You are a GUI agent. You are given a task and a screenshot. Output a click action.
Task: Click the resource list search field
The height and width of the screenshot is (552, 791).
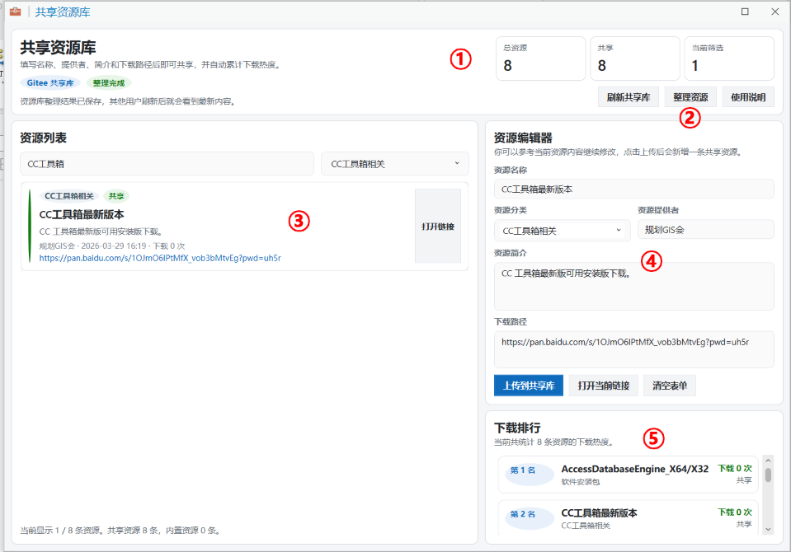click(x=167, y=164)
